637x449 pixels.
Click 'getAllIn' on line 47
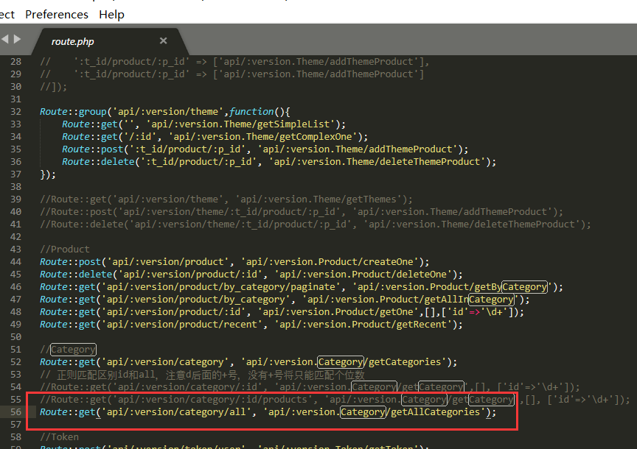coord(447,300)
